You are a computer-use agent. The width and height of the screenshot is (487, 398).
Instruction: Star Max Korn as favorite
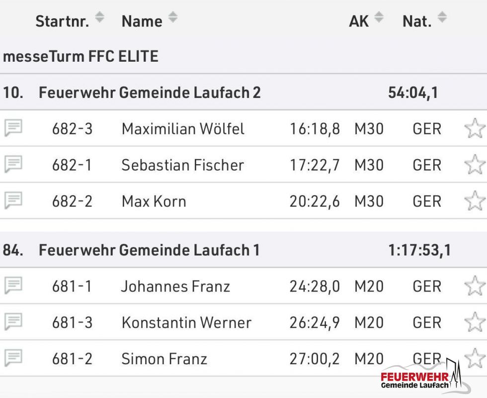[475, 201]
